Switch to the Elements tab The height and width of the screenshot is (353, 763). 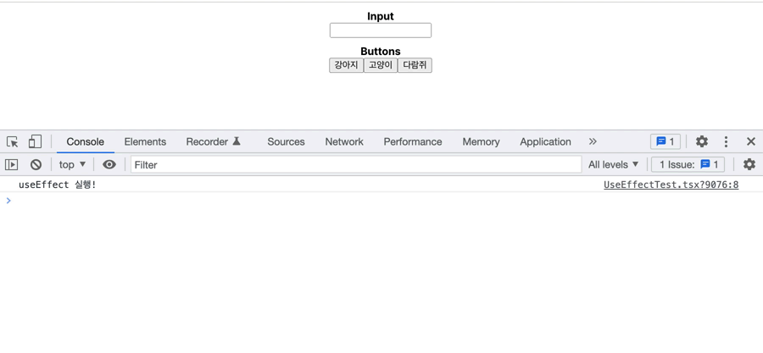point(145,142)
